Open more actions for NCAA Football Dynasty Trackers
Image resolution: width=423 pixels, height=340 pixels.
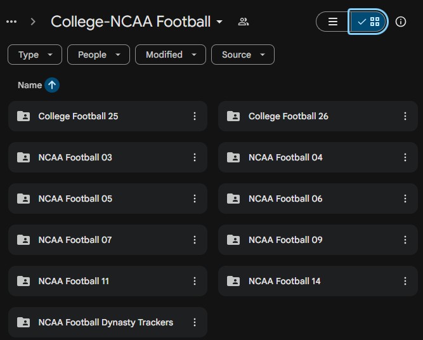[x=195, y=322]
